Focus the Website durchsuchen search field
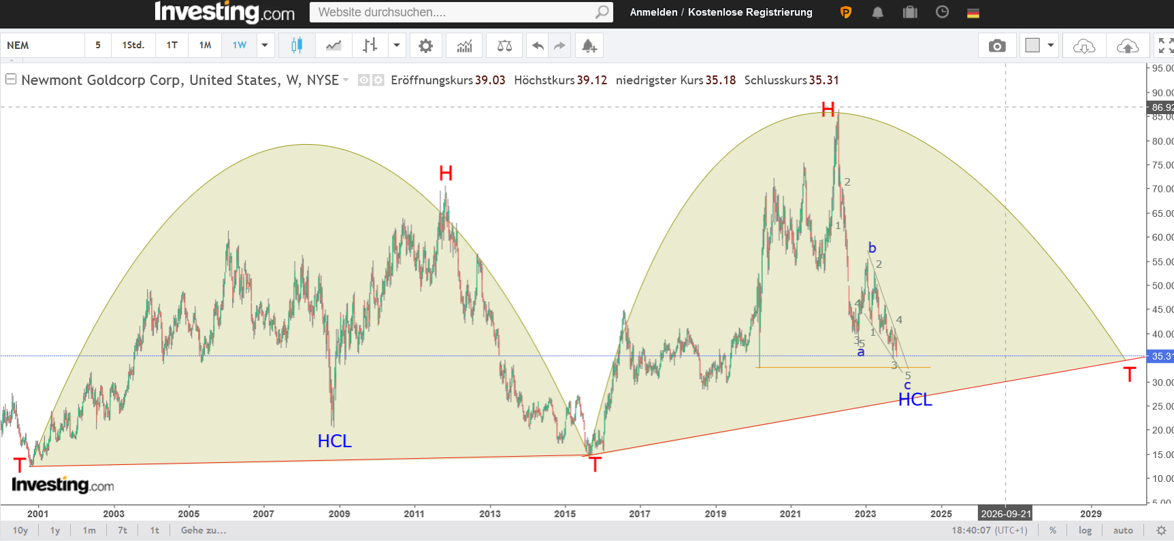This screenshot has height=541, width=1174. 453,12
